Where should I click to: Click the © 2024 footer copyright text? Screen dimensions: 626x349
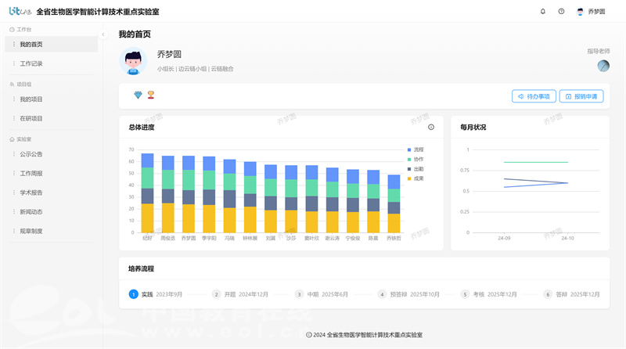364,335
